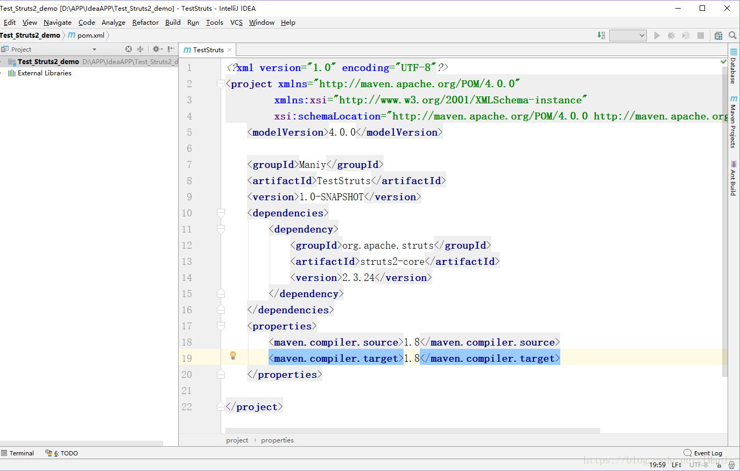
Task: Click the Hide Project panel icon
Action: click(171, 49)
